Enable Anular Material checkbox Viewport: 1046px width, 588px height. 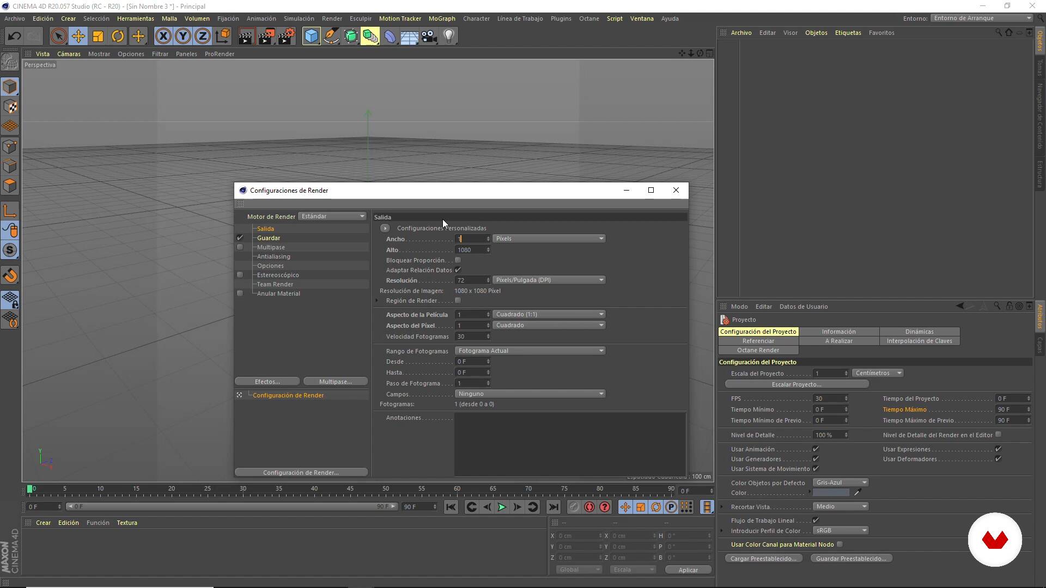(x=240, y=293)
